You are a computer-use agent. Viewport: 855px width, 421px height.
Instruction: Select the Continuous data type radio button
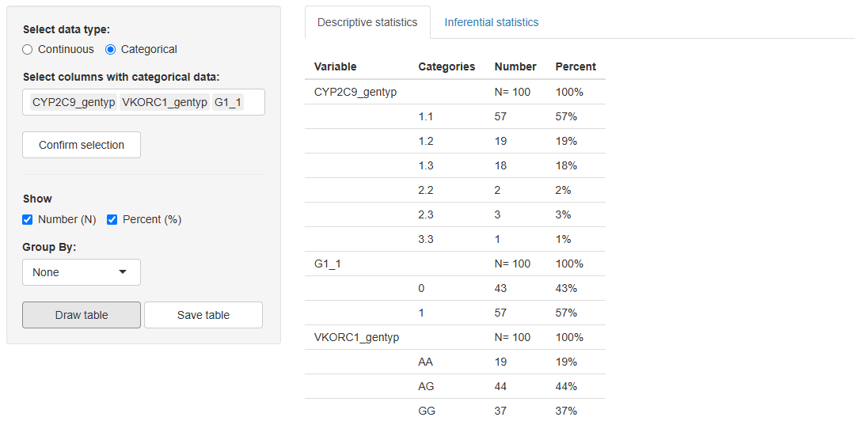tap(27, 50)
